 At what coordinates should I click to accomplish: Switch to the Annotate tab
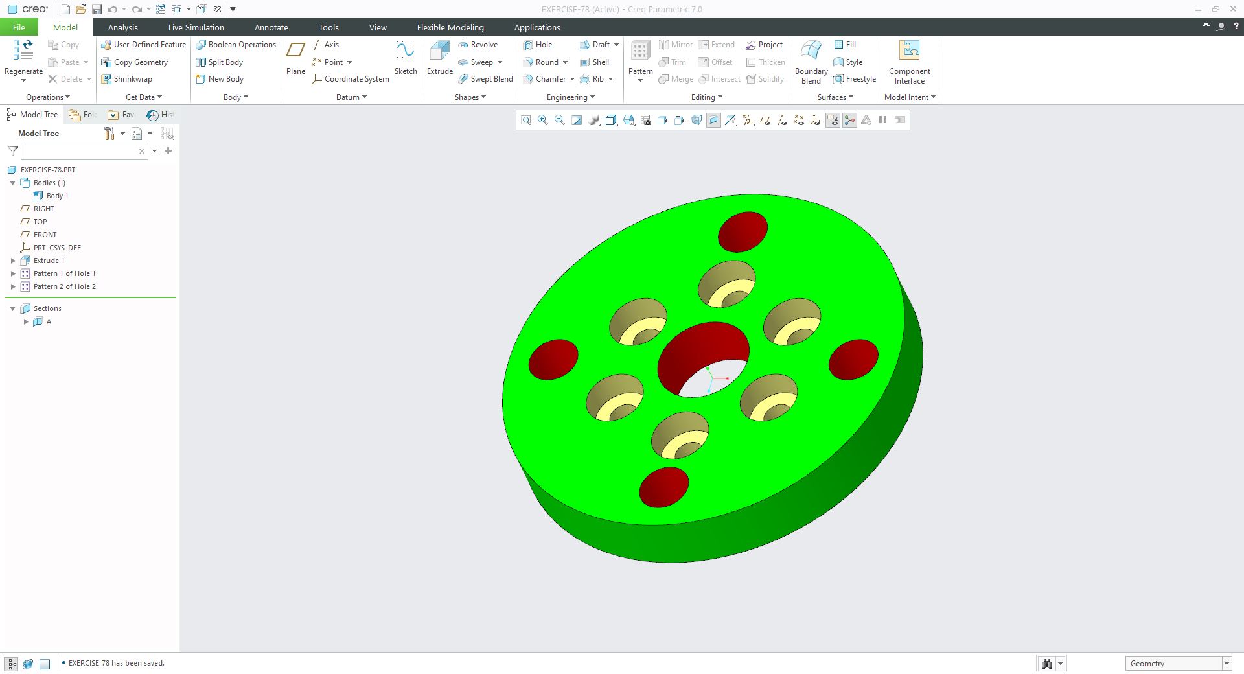[x=271, y=27]
